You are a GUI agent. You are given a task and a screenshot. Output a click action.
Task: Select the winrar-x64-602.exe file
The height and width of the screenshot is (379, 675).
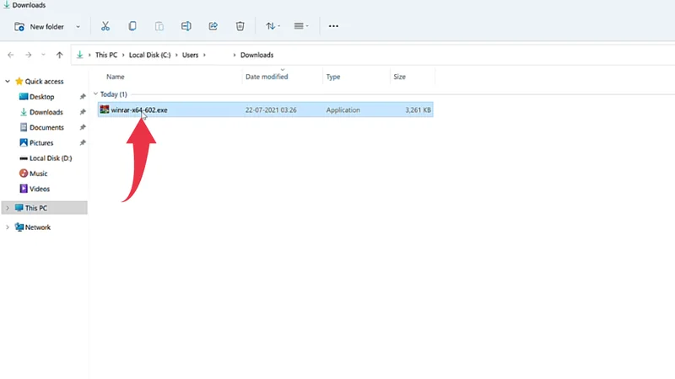tap(138, 109)
